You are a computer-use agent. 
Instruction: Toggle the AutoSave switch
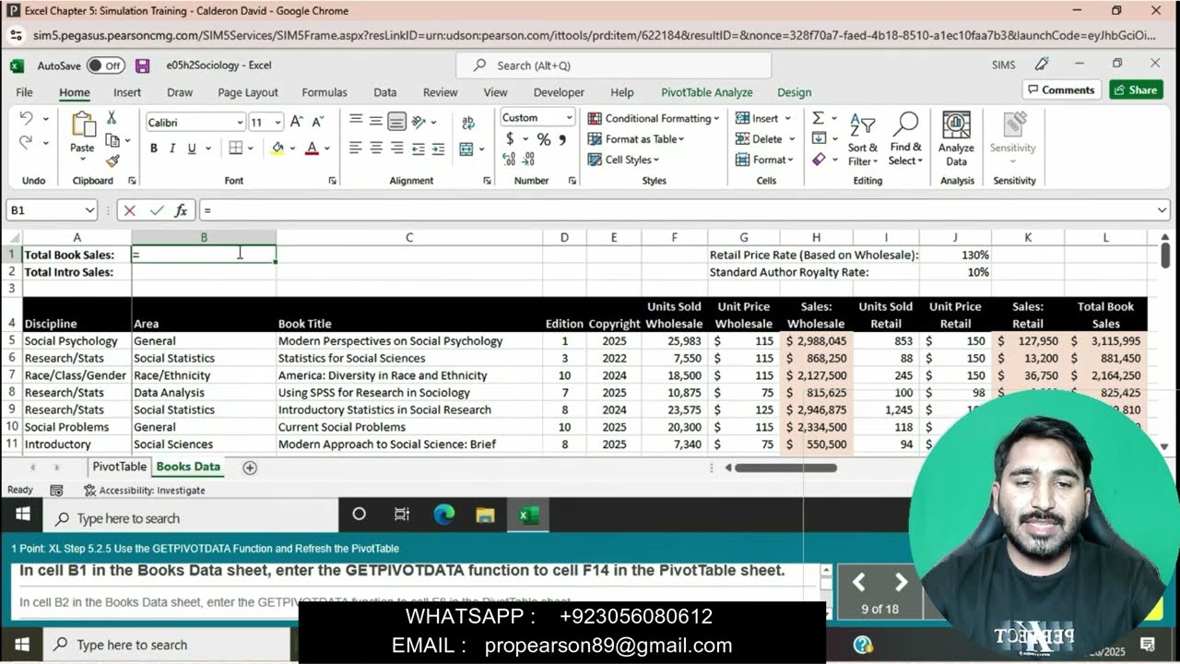(x=106, y=65)
